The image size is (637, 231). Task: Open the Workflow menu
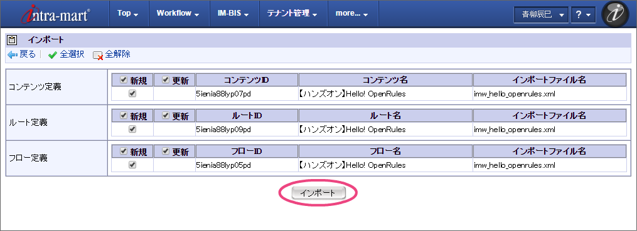178,13
